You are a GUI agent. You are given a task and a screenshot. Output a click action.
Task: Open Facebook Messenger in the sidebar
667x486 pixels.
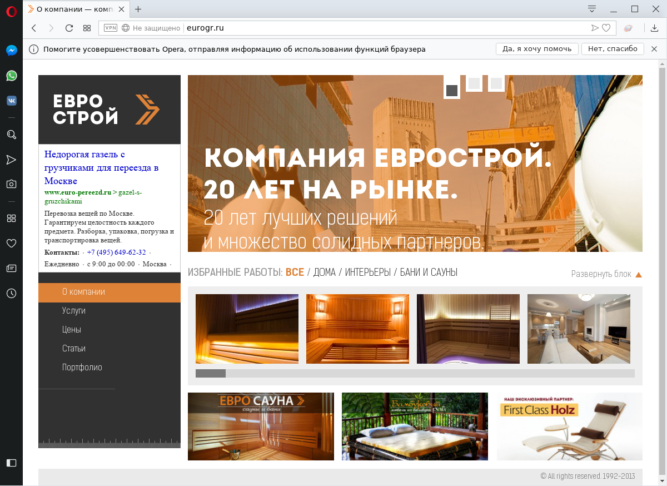(11, 50)
